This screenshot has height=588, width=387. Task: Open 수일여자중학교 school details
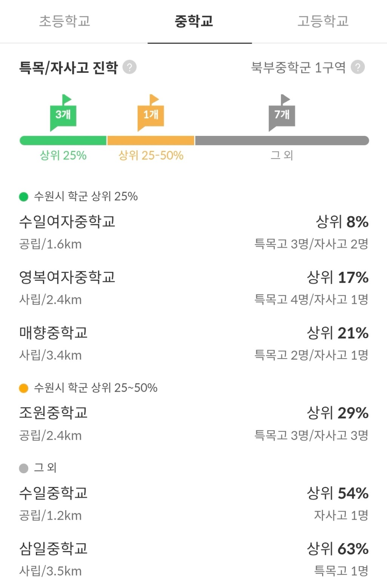click(x=67, y=222)
